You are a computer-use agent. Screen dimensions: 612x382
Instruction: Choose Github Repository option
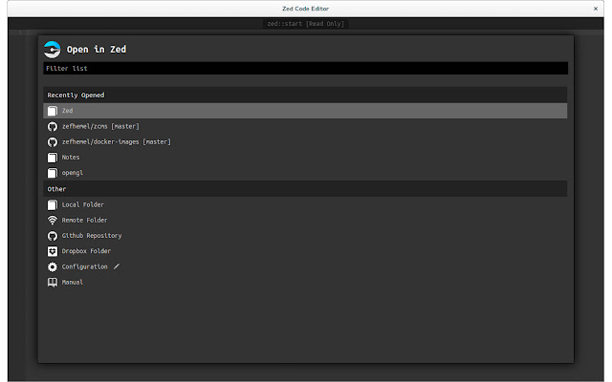[x=305, y=236]
